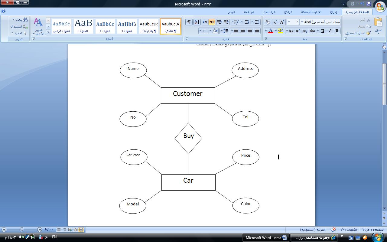Image resolution: width=387 pixels, height=242 pixels.
Task: Expand the تغيير الأنماط styles menu
Action: [38, 27]
